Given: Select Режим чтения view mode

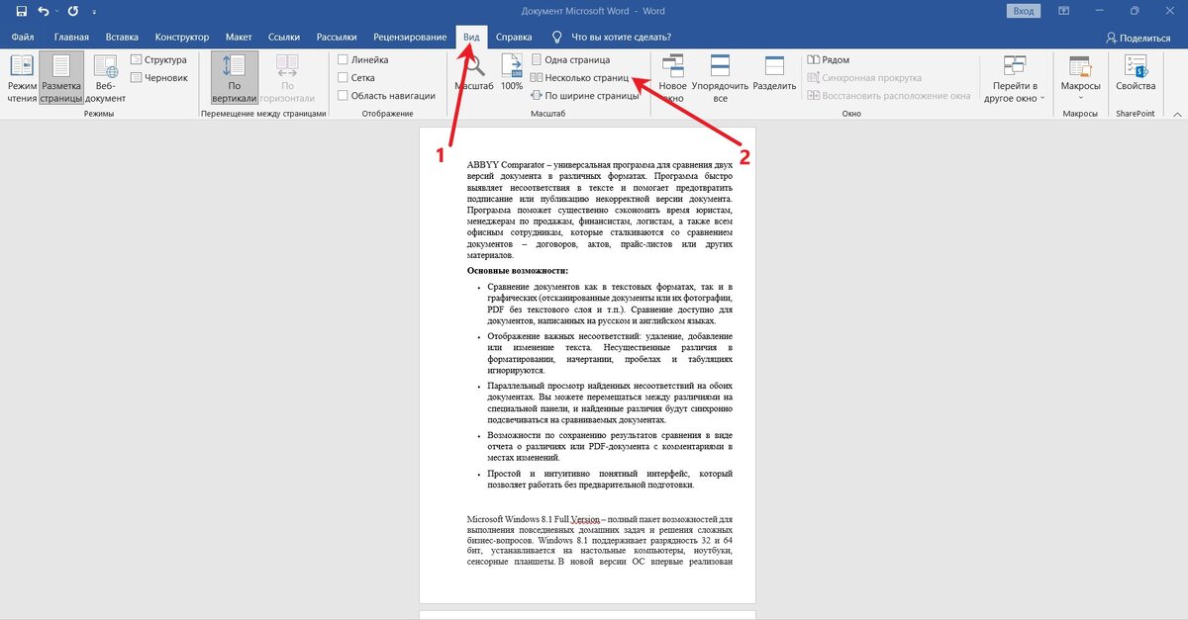Looking at the screenshot, I should (x=22, y=79).
